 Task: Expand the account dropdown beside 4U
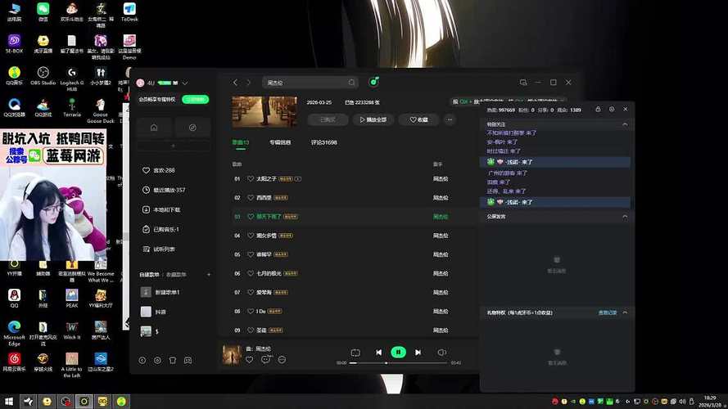click(x=185, y=83)
